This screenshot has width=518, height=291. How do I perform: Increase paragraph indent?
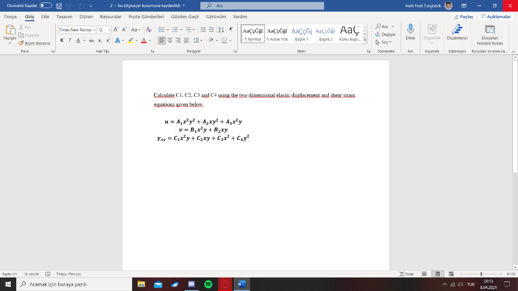click(x=211, y=30)
